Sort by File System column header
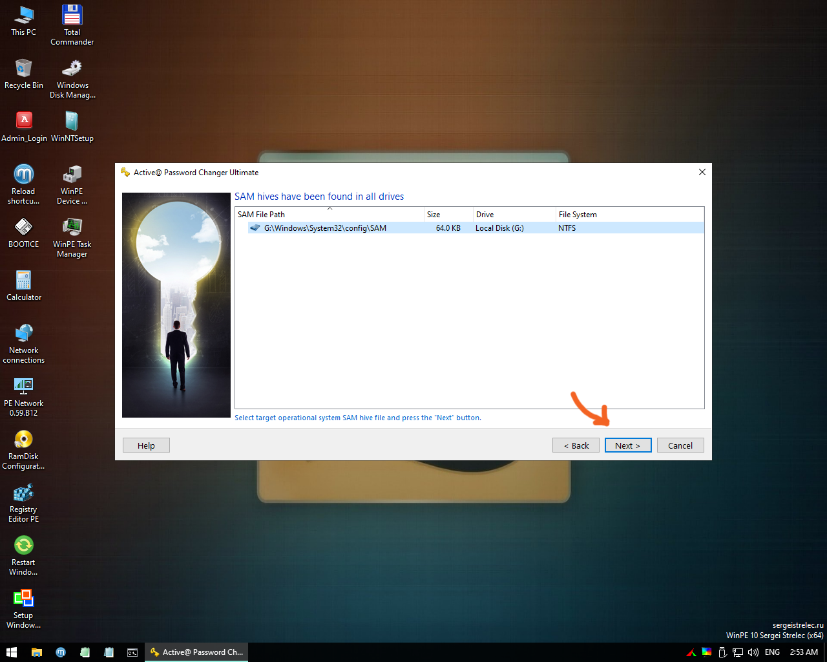Image resolution: width=827 pixels, height=662 pixels. 629,214
